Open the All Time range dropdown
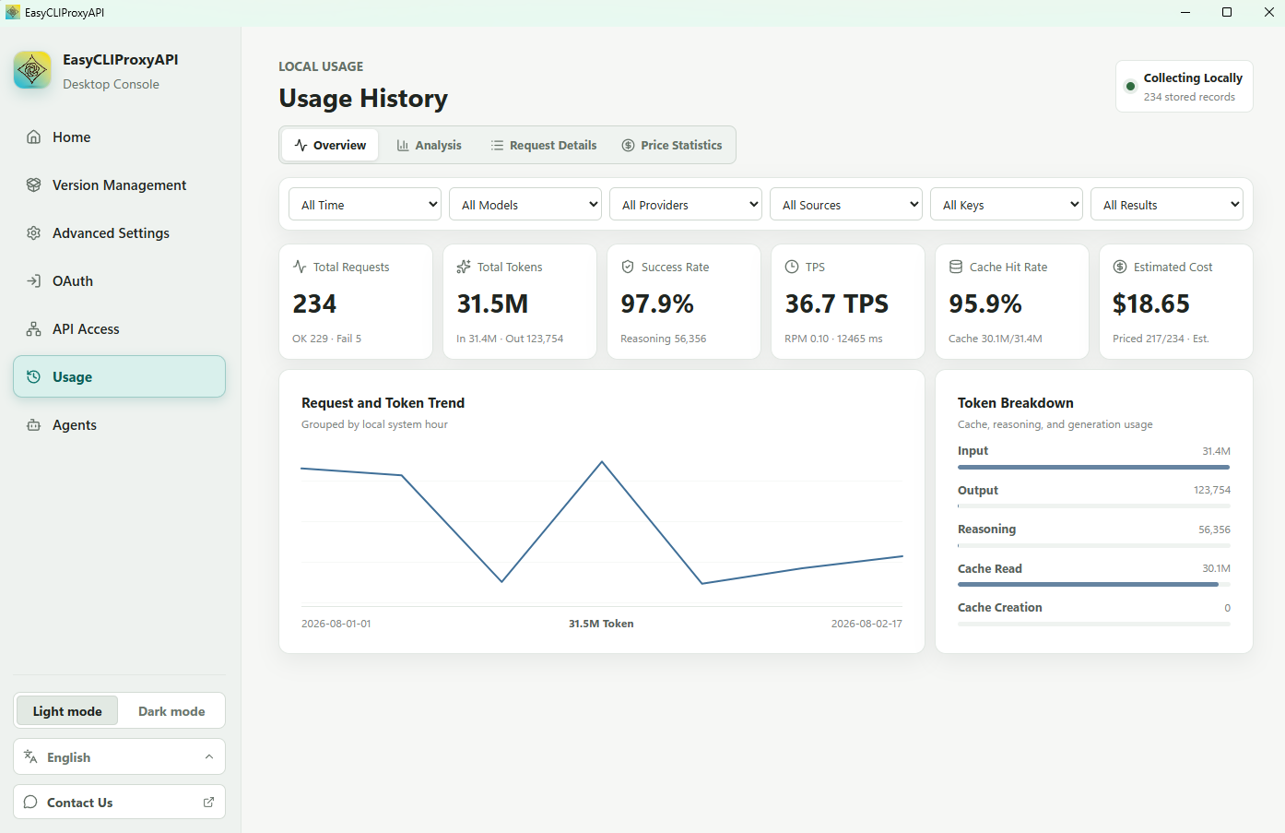1285x833 pixels. pos(365,204)
